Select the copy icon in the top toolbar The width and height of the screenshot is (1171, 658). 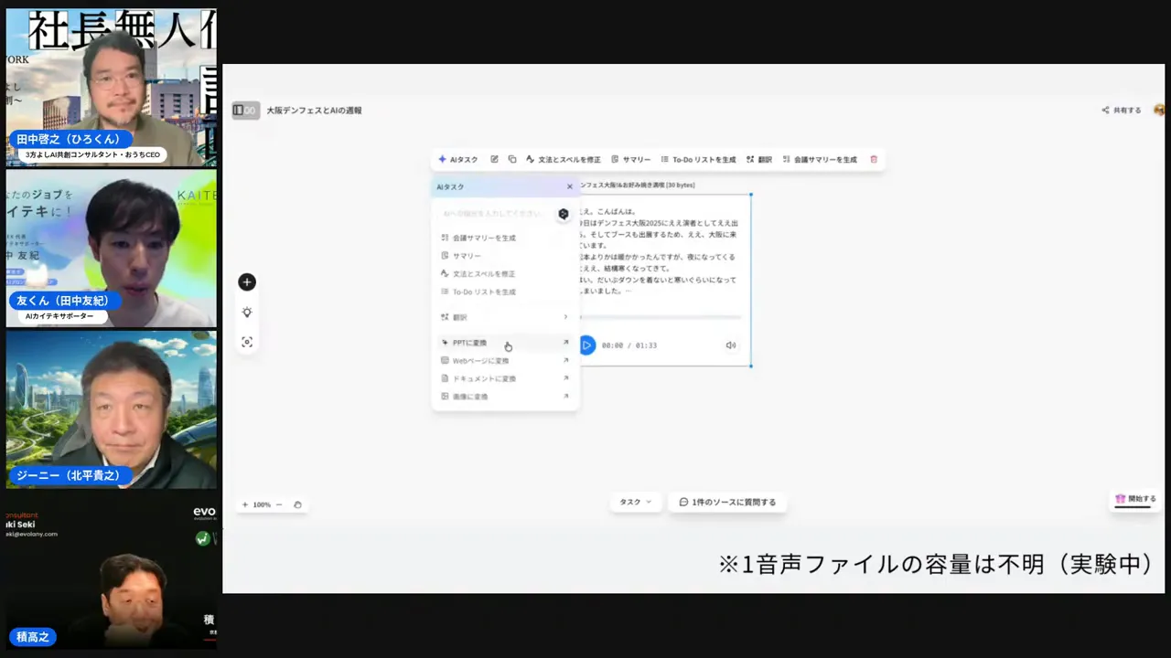pyautogui.click(x=511, y=159)
